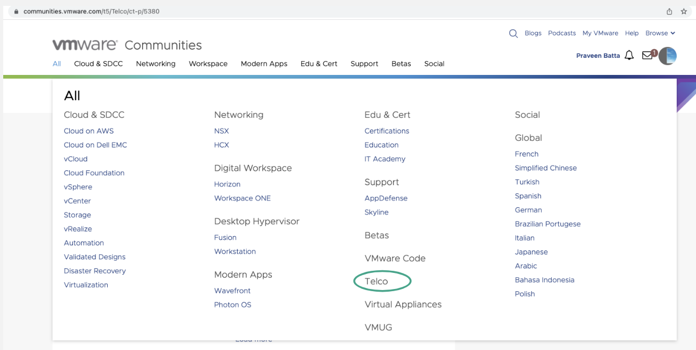
Task: Open the Virtualization link
Action: pyautogui.click(x=86, y=285)
